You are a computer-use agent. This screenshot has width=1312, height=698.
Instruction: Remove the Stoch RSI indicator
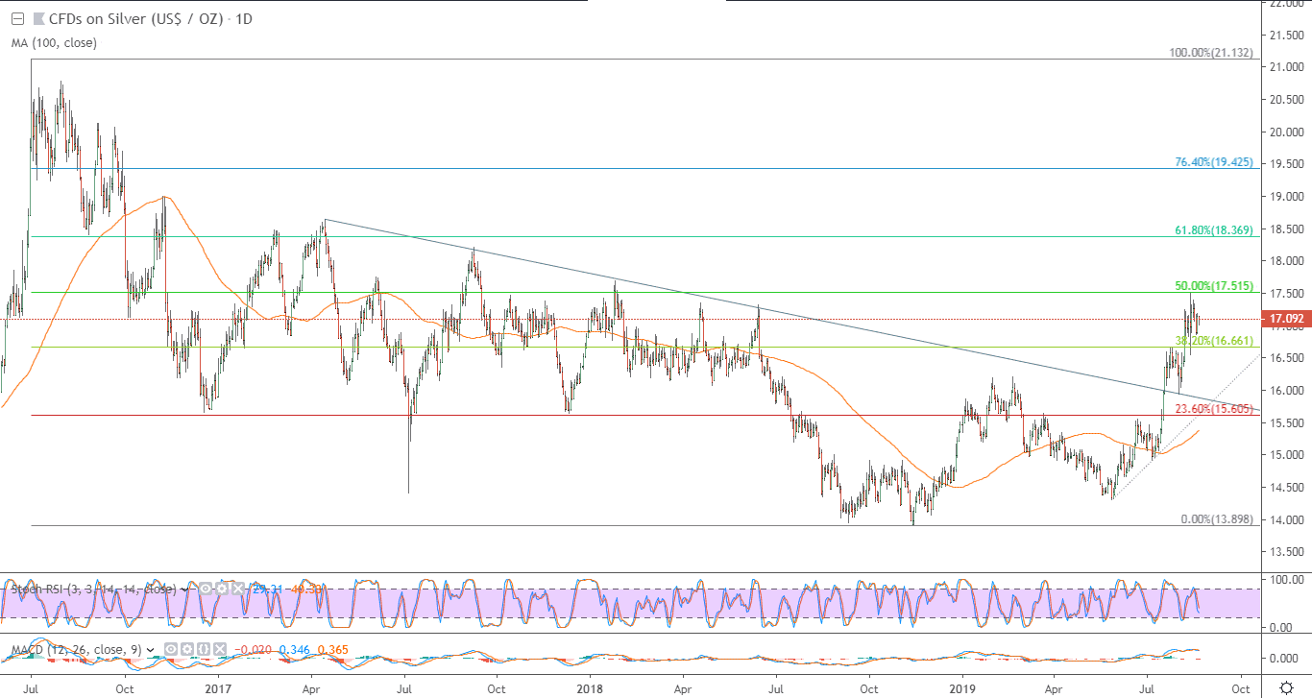239,588
